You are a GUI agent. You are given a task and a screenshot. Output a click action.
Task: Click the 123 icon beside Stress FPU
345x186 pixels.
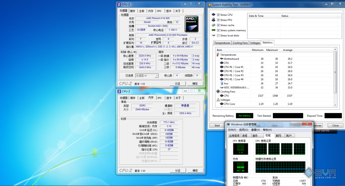click(x=214, y=20)
